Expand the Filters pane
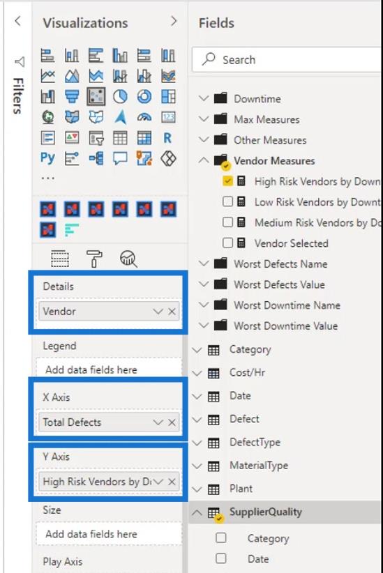Viewport: 383px width, 573px height. tap(17, 21)
